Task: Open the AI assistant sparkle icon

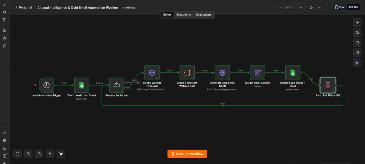Action: pos(357,63)
